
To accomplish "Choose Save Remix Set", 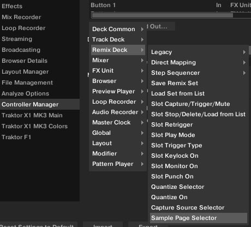I will click(199, 83).
